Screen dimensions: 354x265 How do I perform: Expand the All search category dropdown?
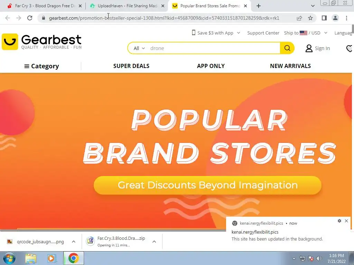[139, 48]
